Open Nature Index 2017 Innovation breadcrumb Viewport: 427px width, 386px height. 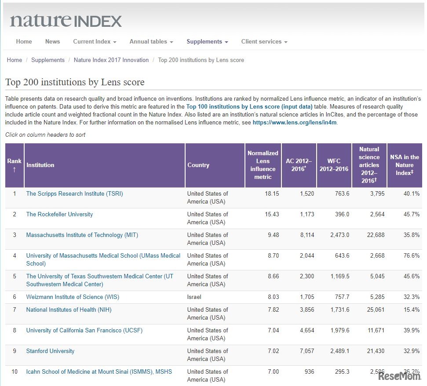click(111, 60)
